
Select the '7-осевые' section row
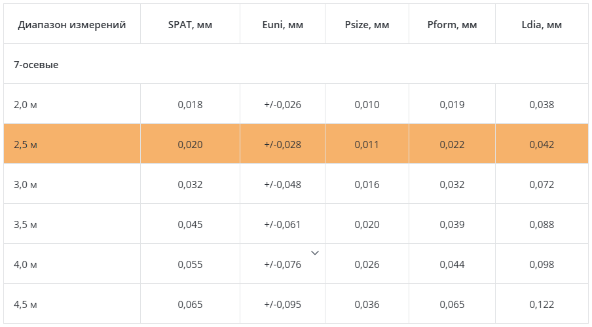tap(36, 65)
